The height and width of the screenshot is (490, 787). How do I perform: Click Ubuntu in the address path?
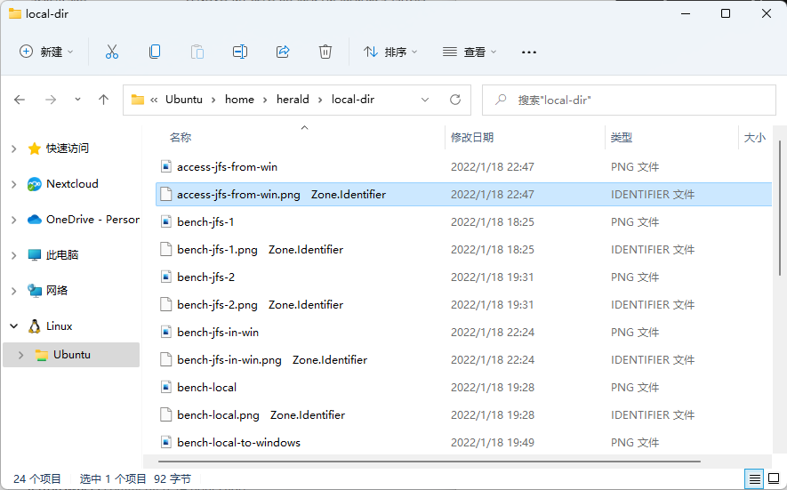pos(184,100)
